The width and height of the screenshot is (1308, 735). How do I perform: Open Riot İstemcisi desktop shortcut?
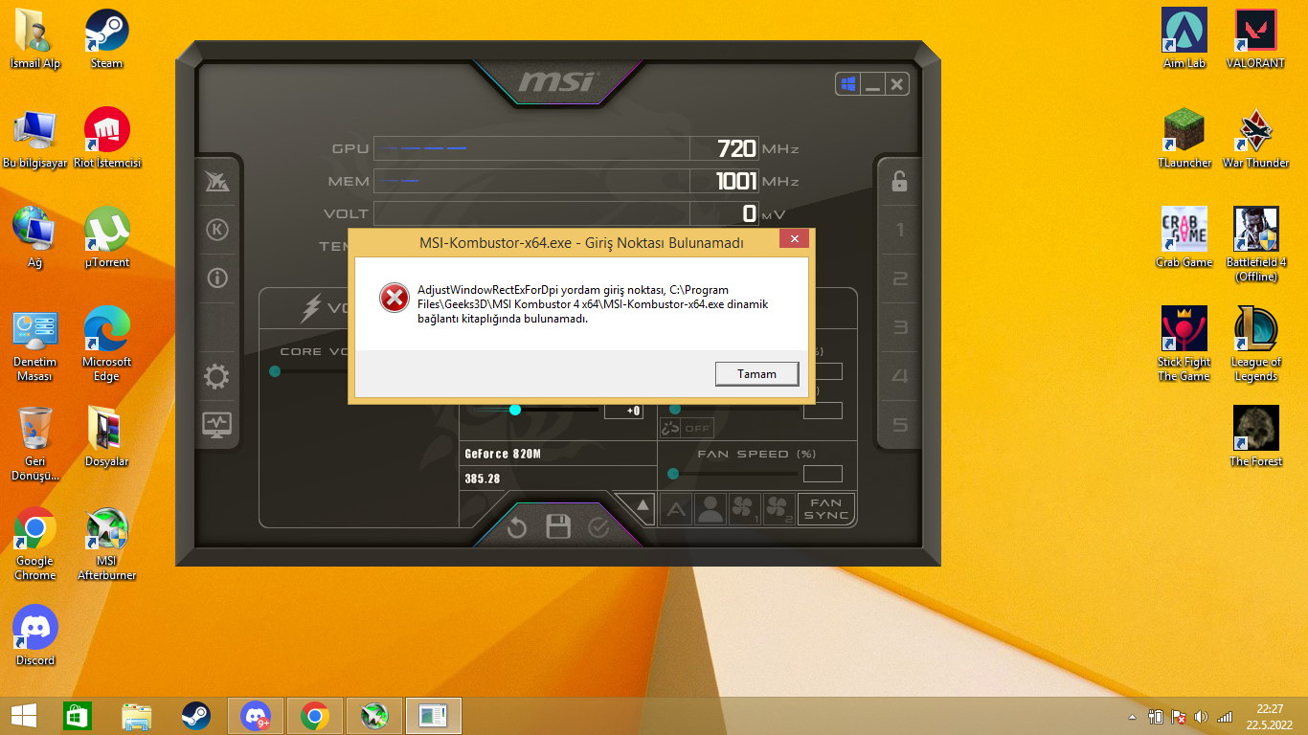click(107, 139)
